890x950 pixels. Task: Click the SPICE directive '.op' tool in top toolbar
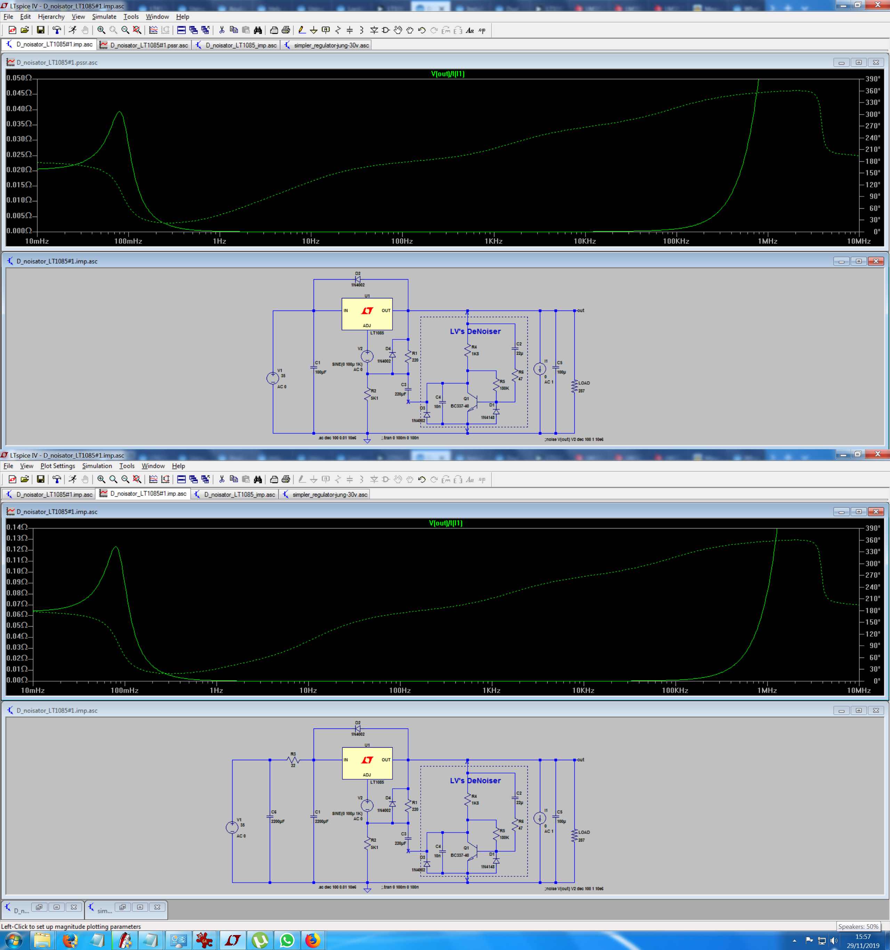tap(482, 30)
